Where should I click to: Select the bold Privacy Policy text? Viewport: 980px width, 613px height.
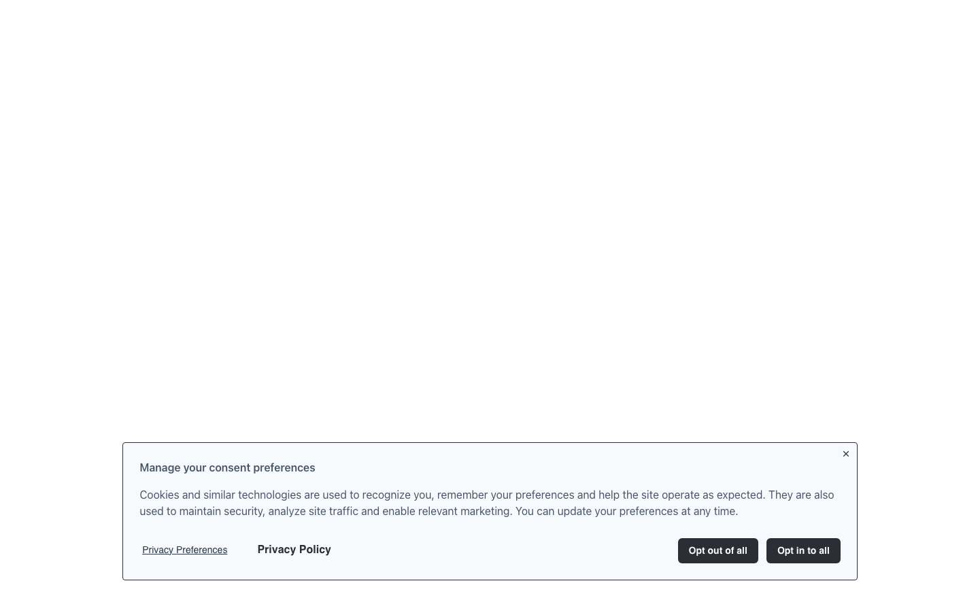294,549
